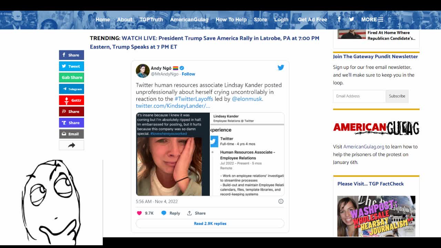Open the Twitter icon in the header
Image resolution: width=441 pixels, height=248 pixels.
(x=351, y=19)
